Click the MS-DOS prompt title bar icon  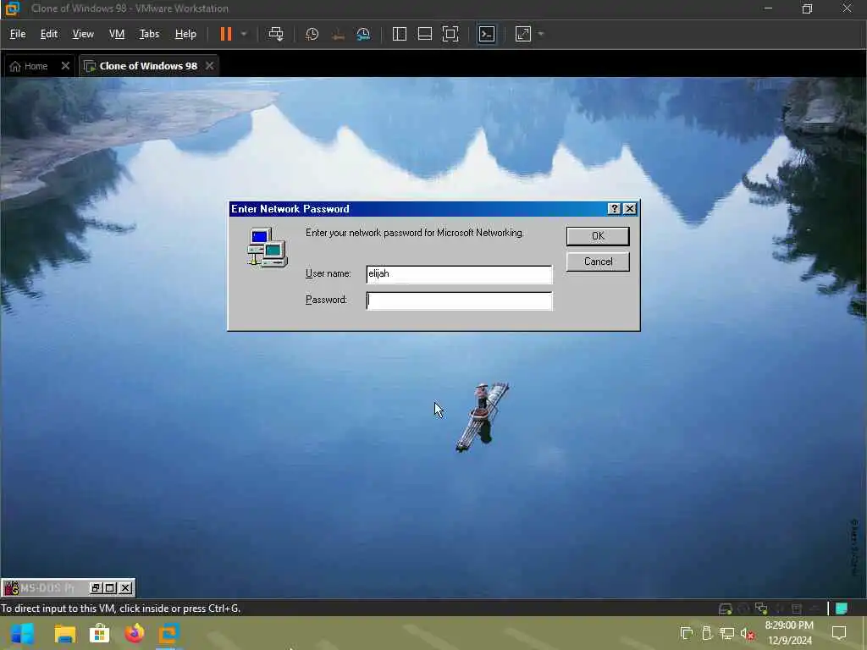click(11, 587)
